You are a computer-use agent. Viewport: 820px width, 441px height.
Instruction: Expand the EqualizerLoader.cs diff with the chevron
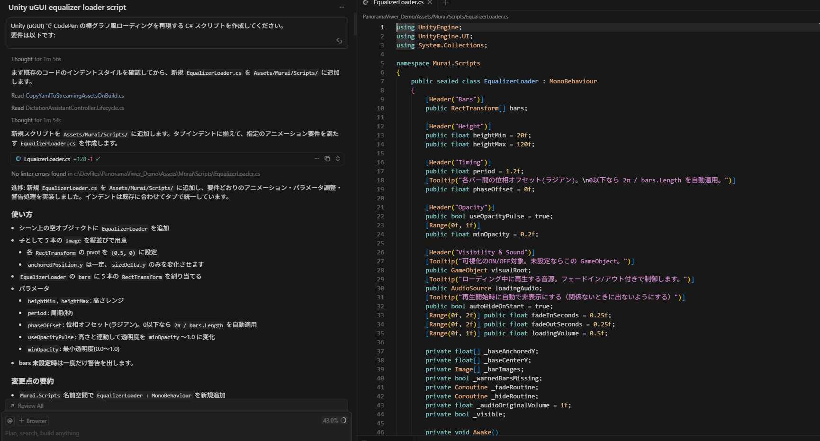[x=337, y=159]
